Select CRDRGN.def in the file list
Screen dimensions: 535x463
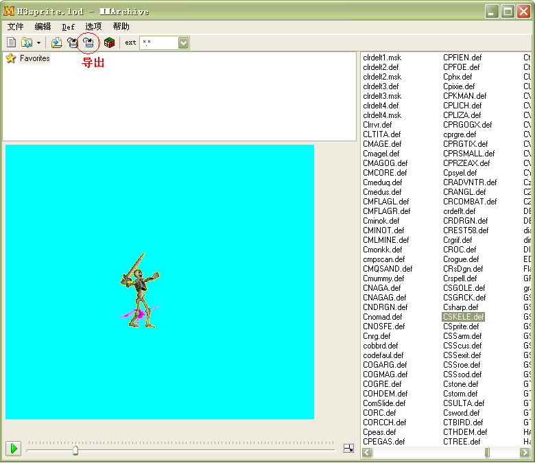click(x=466, y=221)
